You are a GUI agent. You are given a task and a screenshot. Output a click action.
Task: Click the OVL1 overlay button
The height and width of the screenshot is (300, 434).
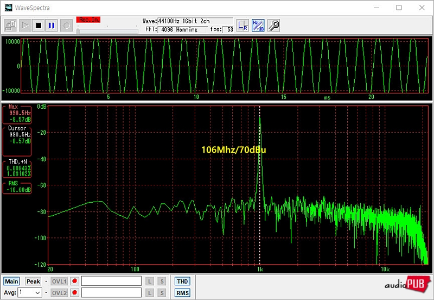coord(59,282)
